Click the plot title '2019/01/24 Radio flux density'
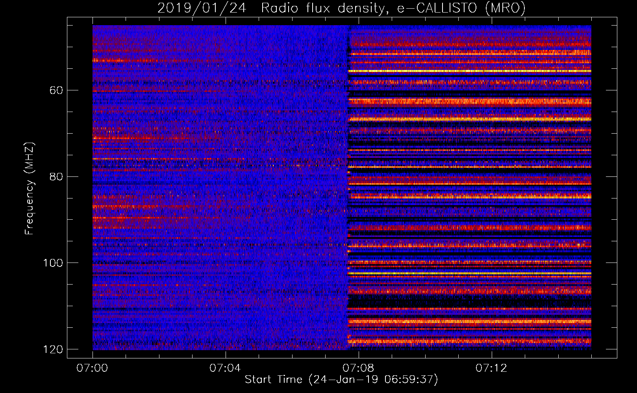Image resolution: width=637 pixels, height=393 pixels. coord(341,8)
